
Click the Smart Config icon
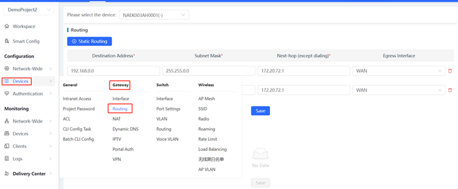(7, 41)
